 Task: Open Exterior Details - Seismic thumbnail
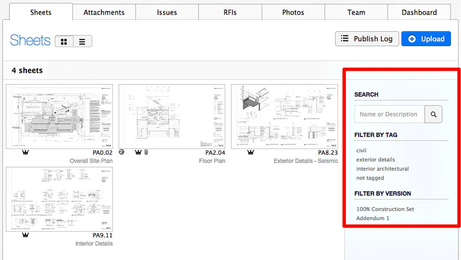point(284,117)
